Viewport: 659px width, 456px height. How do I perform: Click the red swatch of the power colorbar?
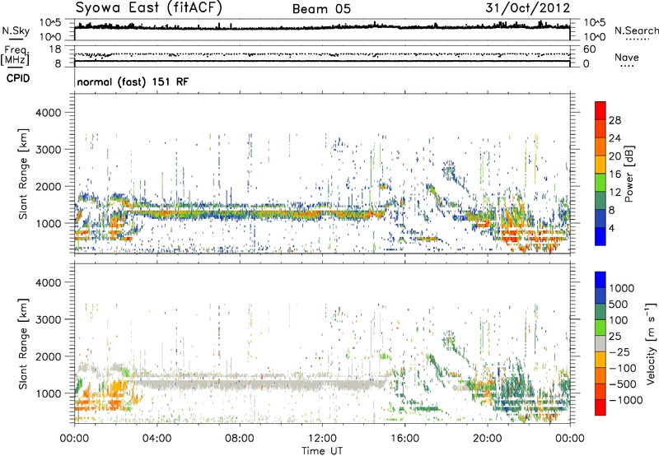pos(601,111)
